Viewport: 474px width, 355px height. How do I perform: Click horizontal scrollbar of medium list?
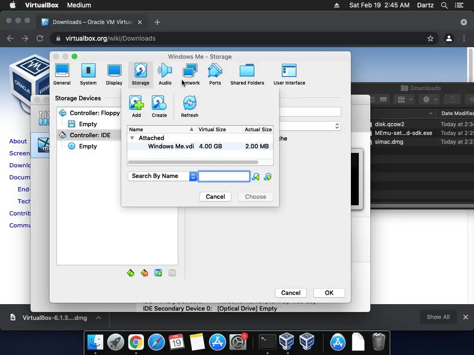tap(193, 162)
